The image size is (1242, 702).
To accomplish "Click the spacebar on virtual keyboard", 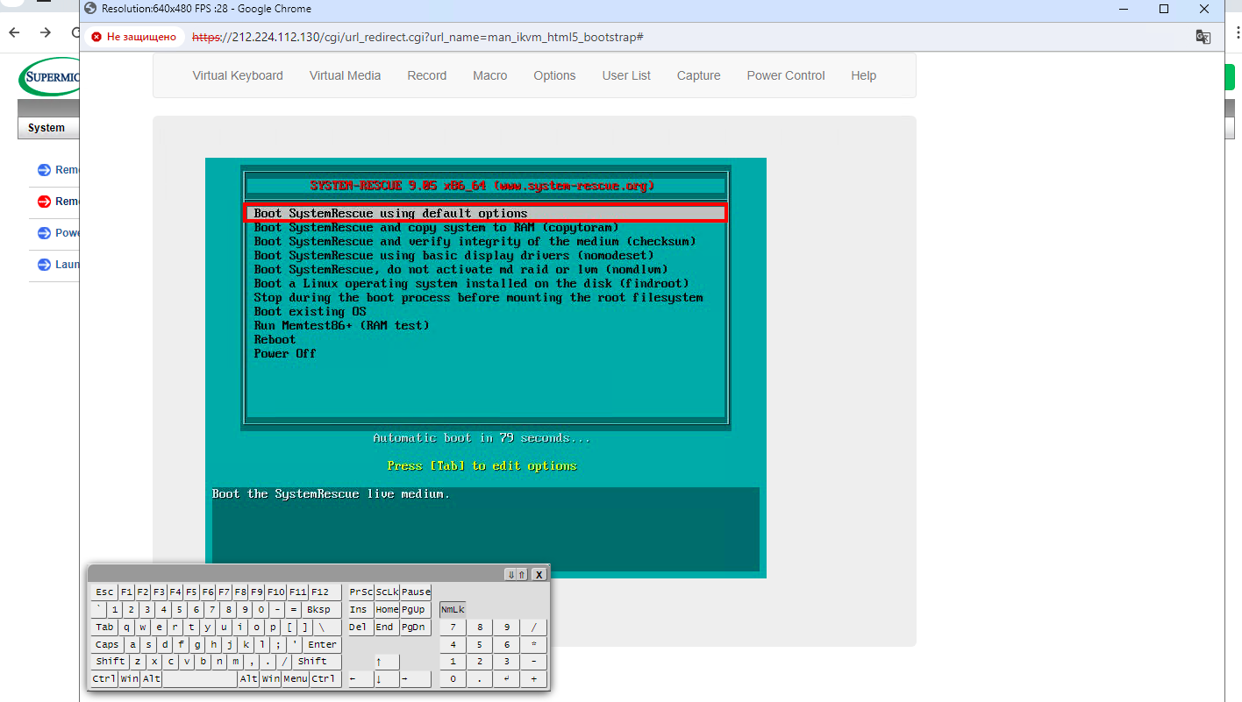I will point(200,679).
